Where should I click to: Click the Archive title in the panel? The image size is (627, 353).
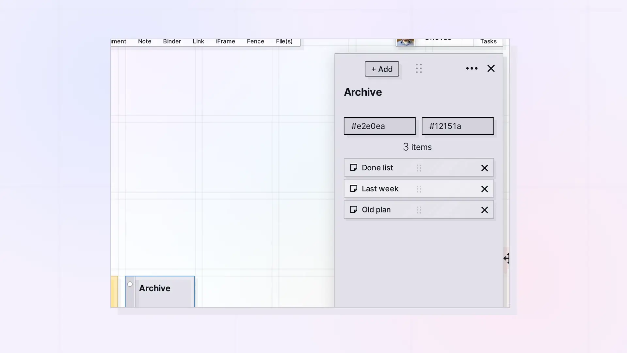pyautogui.click(x=363, y=92)
